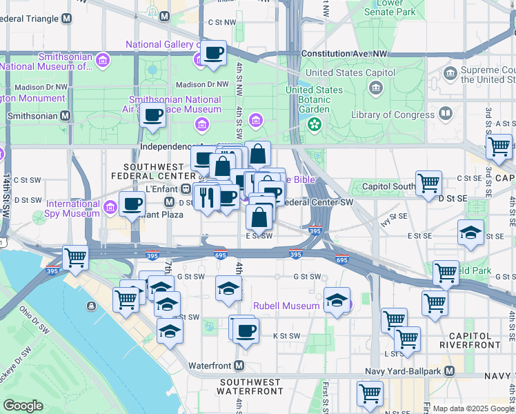Select the International Spy Museum purple pin

pos(110,208)
